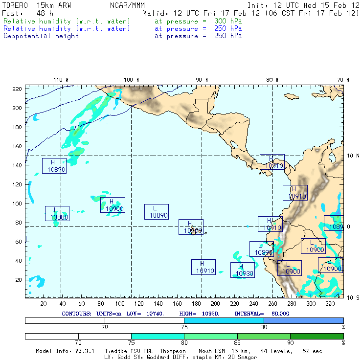The height and width of the screenshot is (362, 362).
Task: Click the green 'Relative humidity (w.r.t. water)' label
Action: tap(67, 21)
